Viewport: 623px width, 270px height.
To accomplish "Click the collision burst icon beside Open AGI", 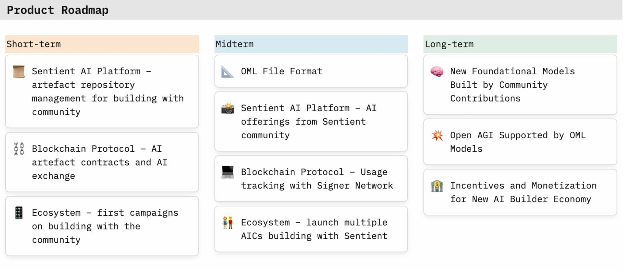I will point(437,135).
